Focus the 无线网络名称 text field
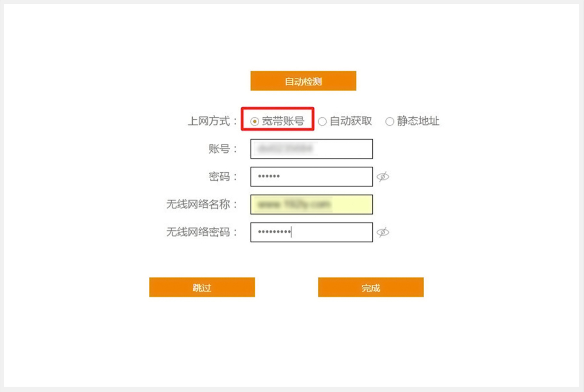The image size is (584, 392). coord(311,204)
